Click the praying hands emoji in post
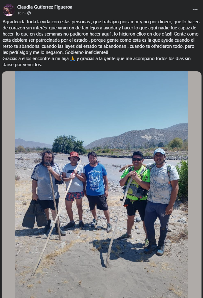203x298 pixels. point(73,58)
